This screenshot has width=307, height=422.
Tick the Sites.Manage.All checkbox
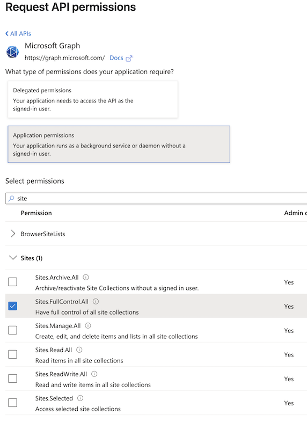[13, 330]
